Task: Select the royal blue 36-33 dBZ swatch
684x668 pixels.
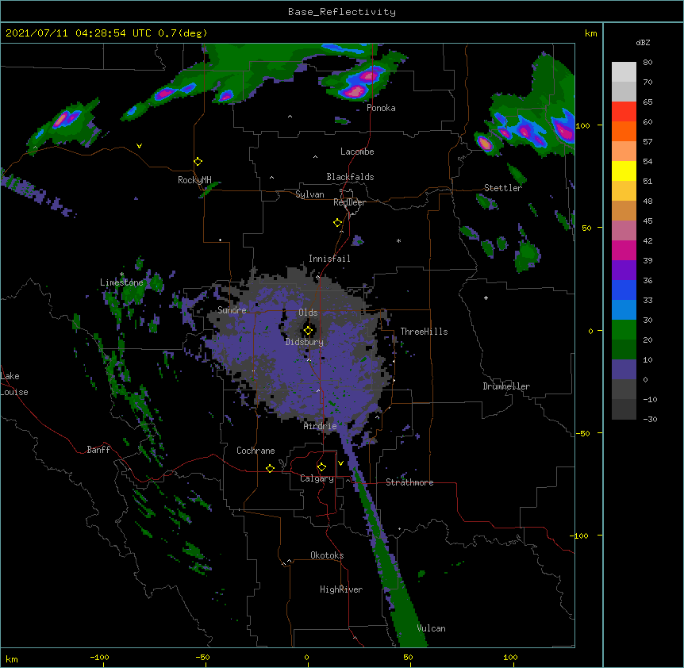Action: tap(624, 290)
